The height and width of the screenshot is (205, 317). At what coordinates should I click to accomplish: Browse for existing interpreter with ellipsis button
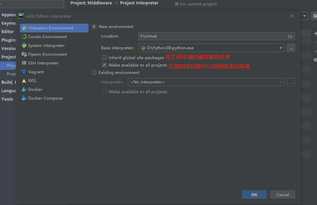point(291,82)
